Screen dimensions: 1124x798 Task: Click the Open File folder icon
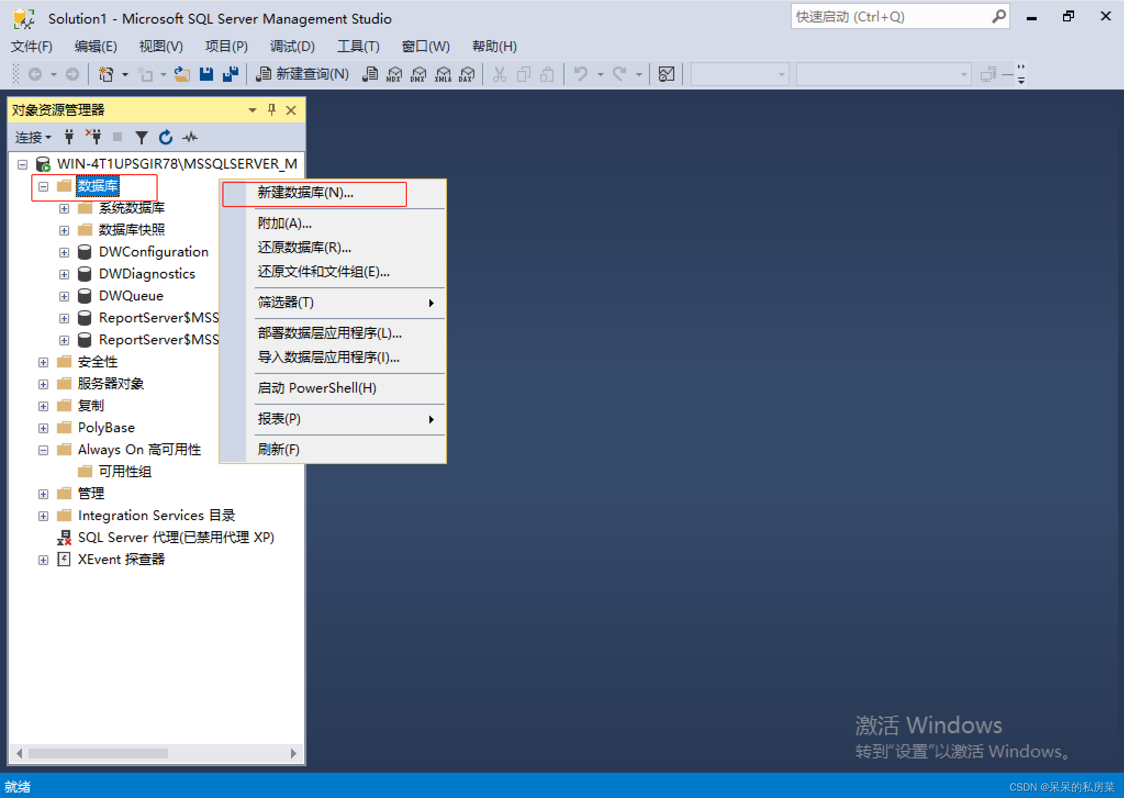(x=182, y=74)
